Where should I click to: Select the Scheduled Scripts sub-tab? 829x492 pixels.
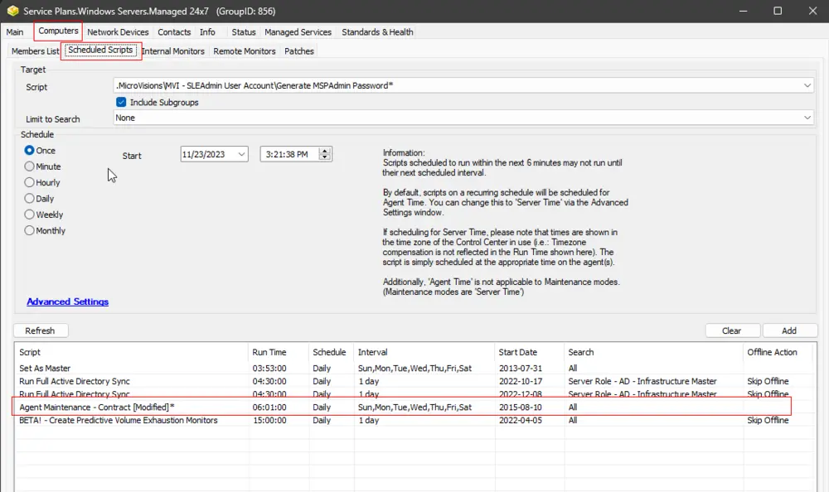tap(100, 51)
